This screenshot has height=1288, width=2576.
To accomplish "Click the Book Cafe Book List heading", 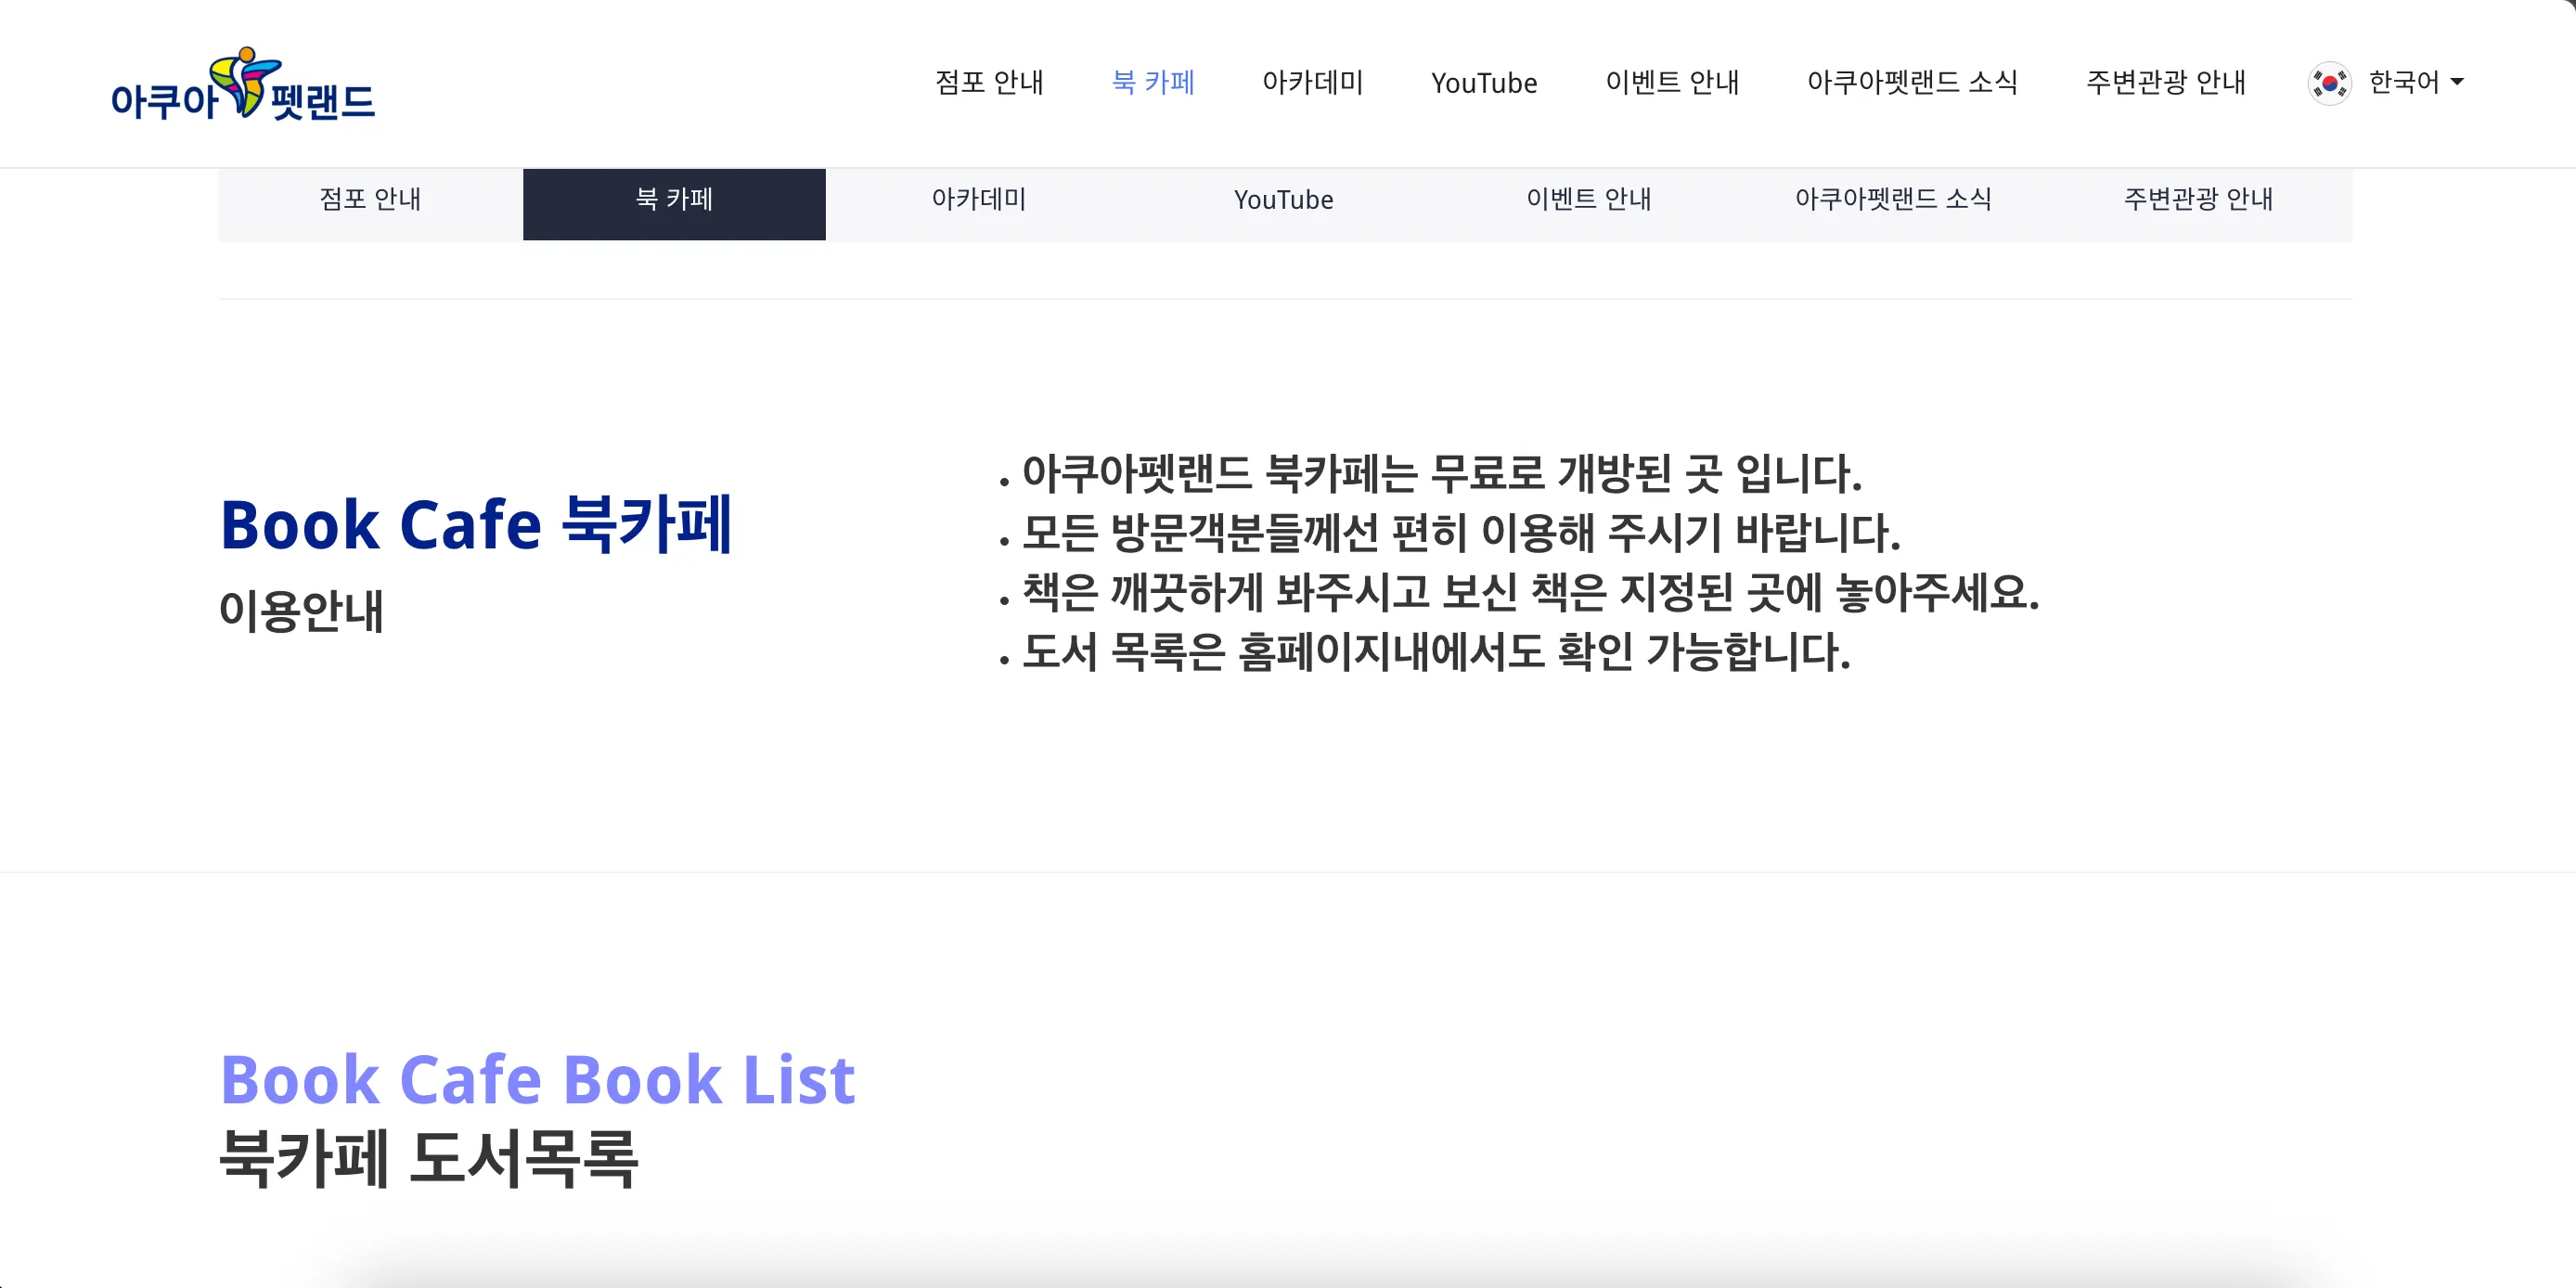I will coord(537,1080).
